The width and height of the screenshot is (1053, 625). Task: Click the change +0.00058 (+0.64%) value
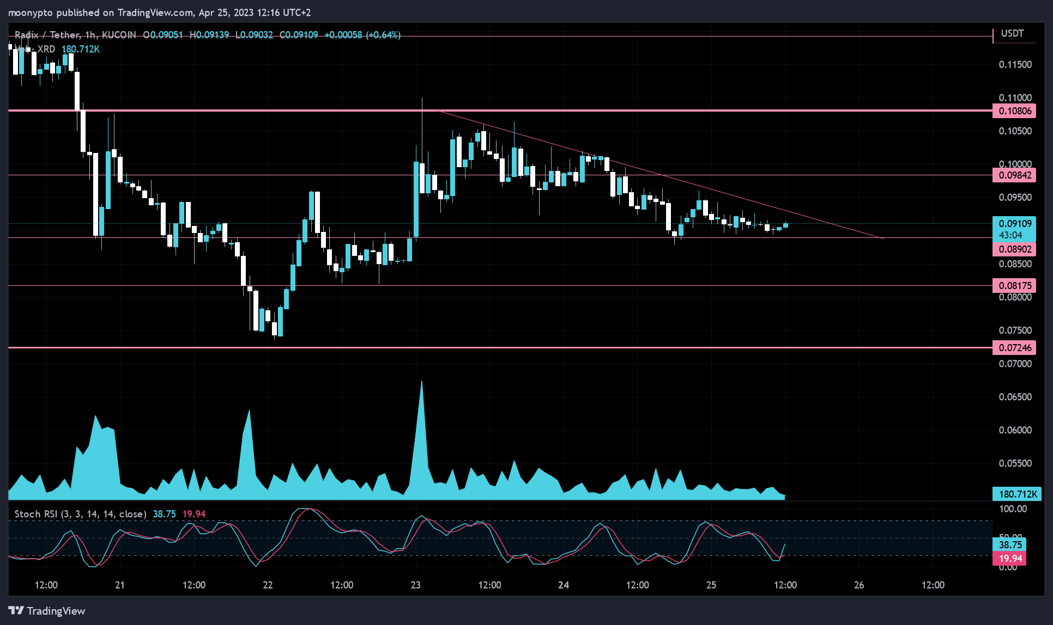(362, 35)
